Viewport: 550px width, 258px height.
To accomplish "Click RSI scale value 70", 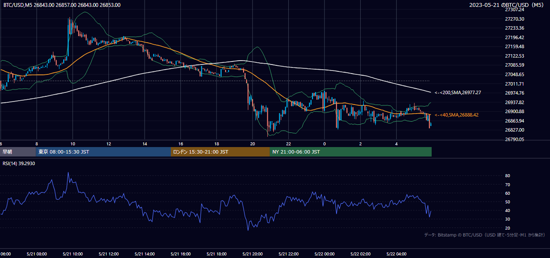I will point(507,184).
